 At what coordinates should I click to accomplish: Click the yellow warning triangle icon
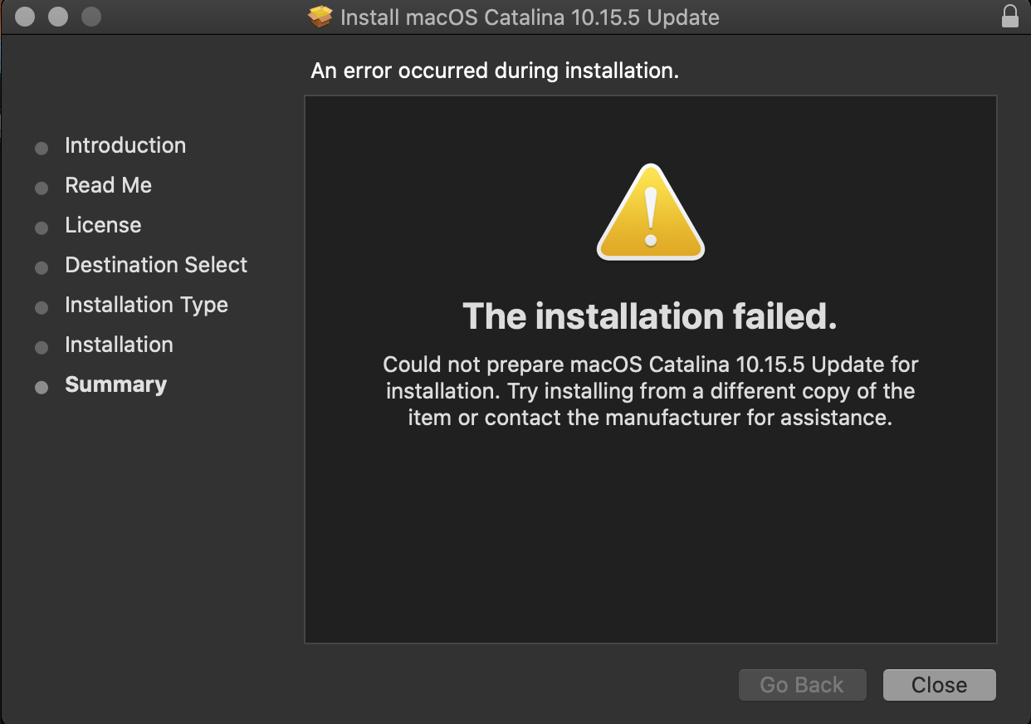tap(651, 212)
